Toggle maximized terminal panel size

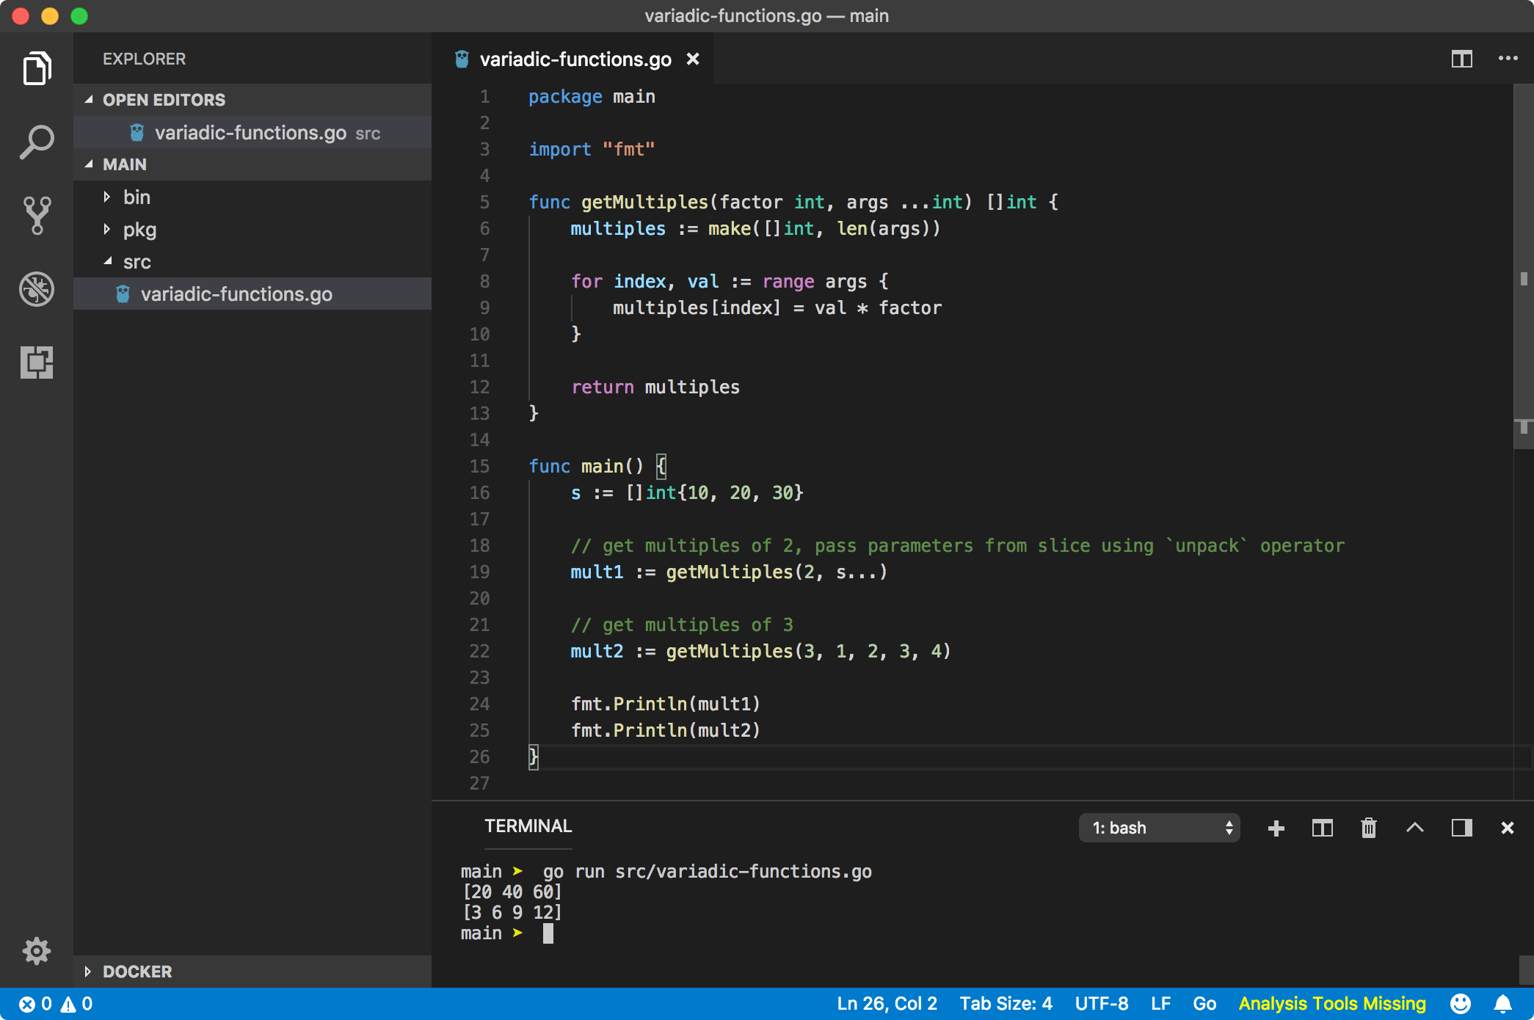(x=1414, y=828)
